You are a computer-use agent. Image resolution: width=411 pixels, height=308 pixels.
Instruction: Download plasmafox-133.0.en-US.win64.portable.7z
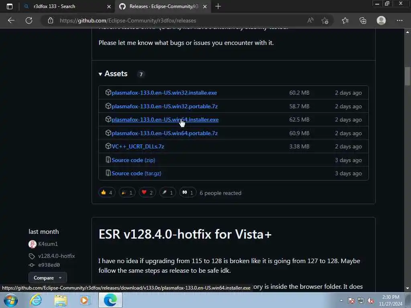tap(165, 133)
